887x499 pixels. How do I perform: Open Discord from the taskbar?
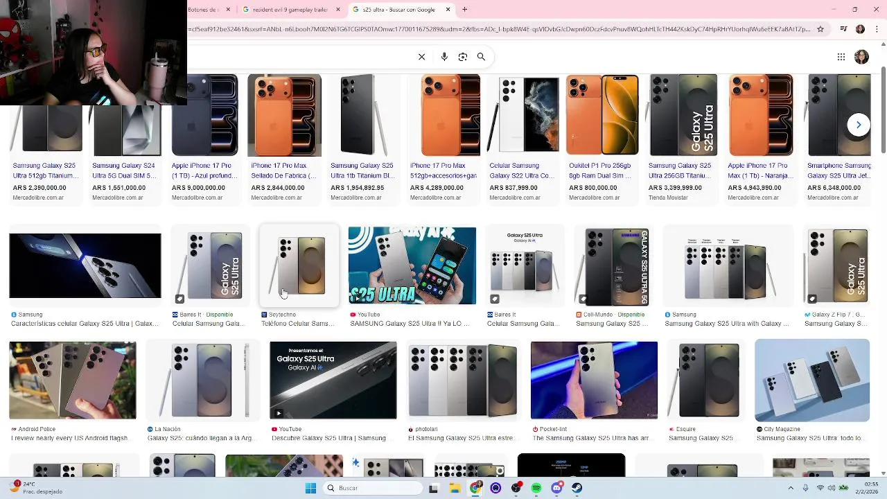[556, 488]
